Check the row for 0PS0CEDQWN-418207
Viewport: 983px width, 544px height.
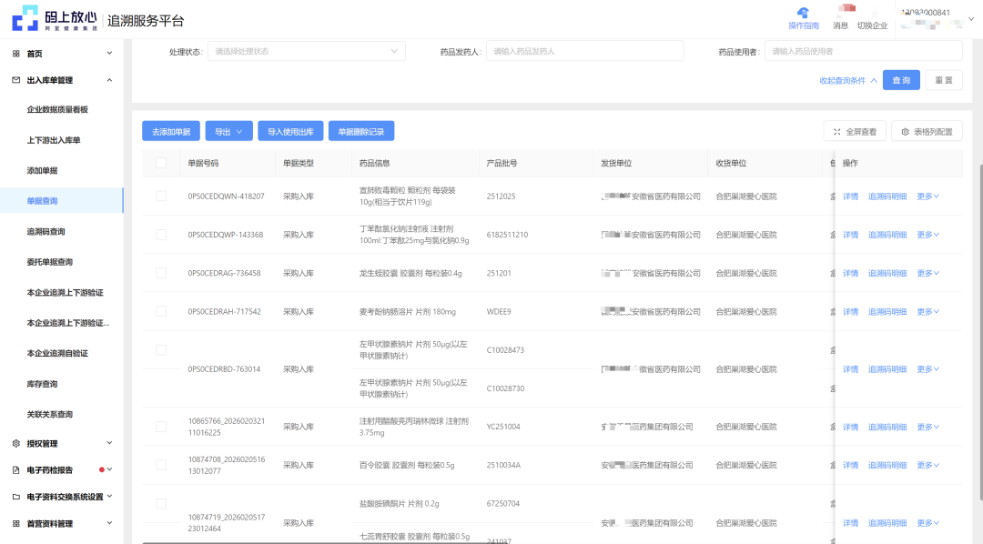(161, 196)
